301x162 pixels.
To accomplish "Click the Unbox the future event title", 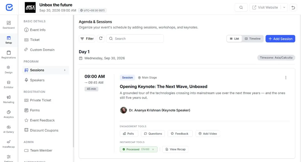I will (x=56, y=5).
